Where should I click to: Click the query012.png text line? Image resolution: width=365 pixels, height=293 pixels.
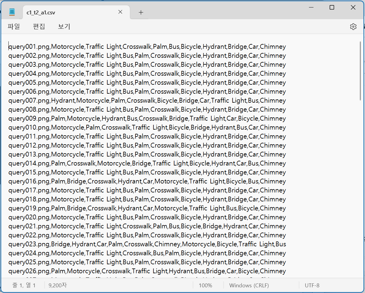[x=147, y=145]
